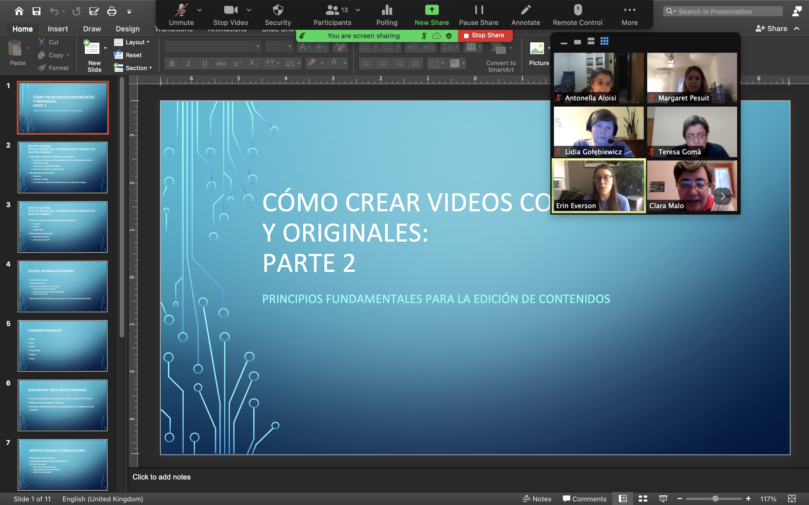809x505 pixels.
Task: Click Stop Share button in sharing bar
Action: coord(485,35)
